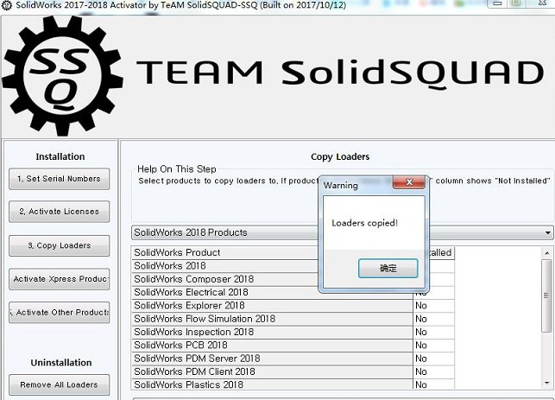Click the gear app icon in title bar
This screenshot has width=555, height=400.
(x=6, y=5)
